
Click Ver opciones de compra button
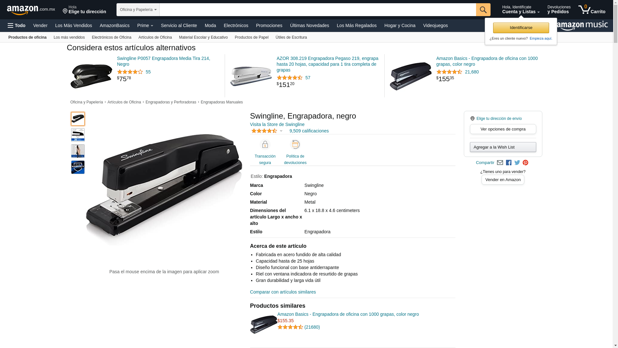[x=503, y=129]
